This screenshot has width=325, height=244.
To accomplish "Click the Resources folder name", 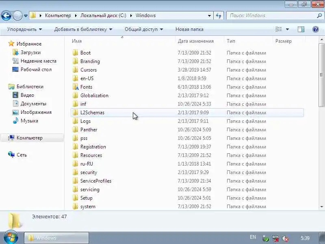I will [x=91, y=155].
